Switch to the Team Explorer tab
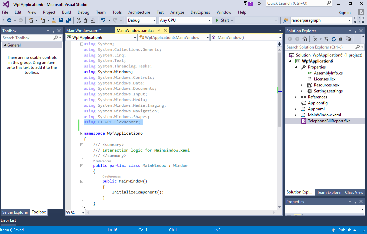This screenshot has height=234, width=367. (329, 192)
